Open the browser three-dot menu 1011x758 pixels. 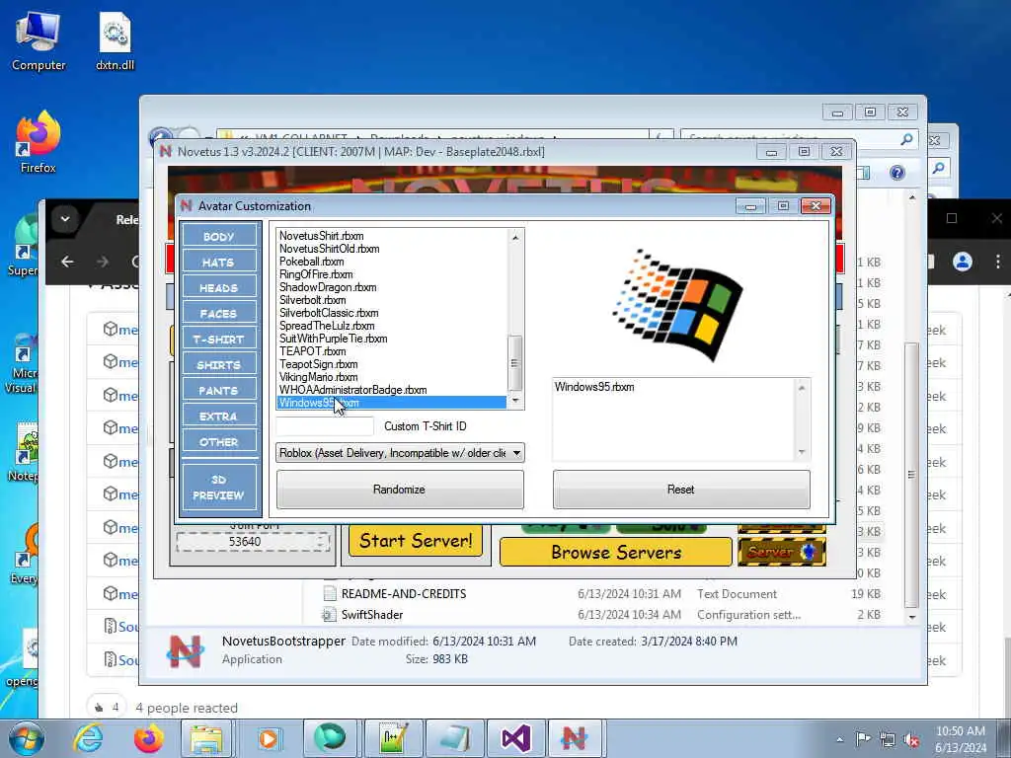click(997, 262)
